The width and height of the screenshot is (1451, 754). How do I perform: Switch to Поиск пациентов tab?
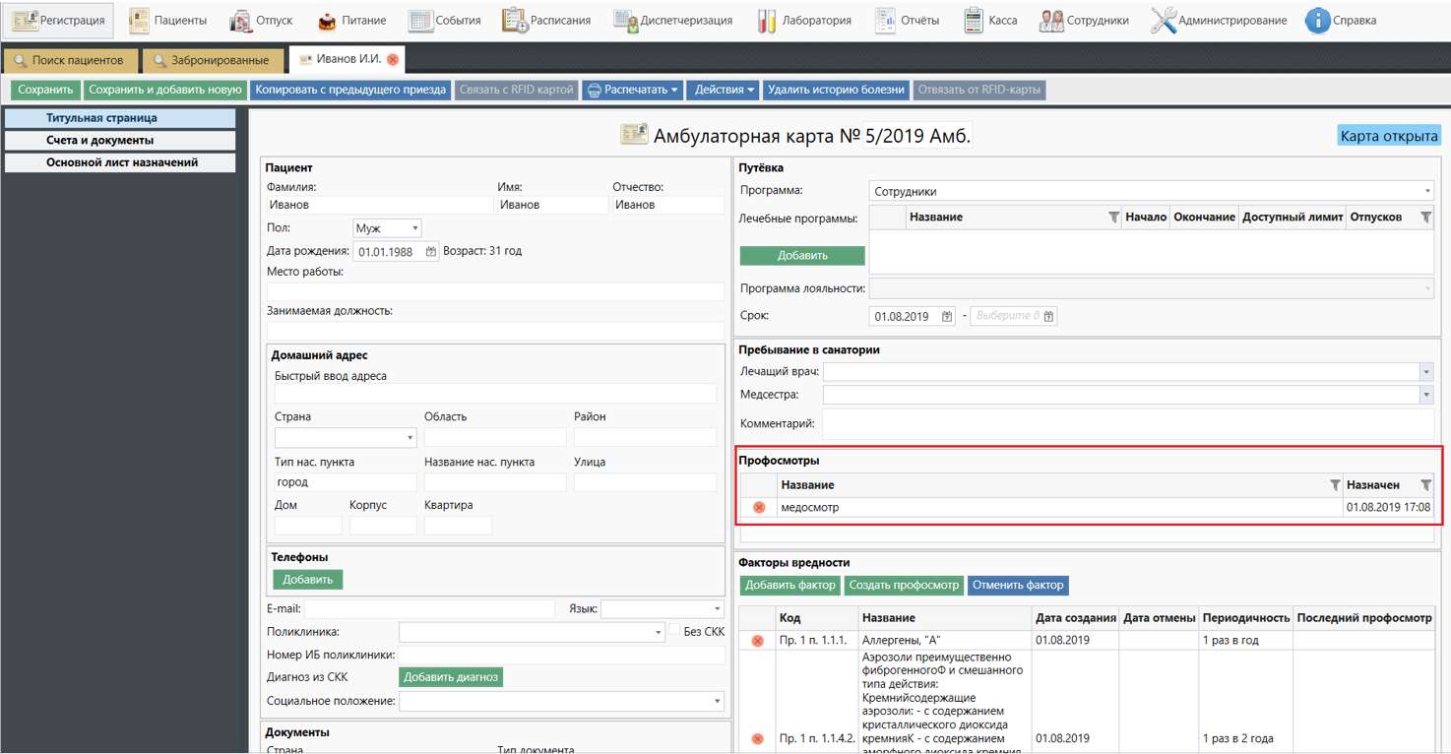pyautogui.click(x=69, y=60)
